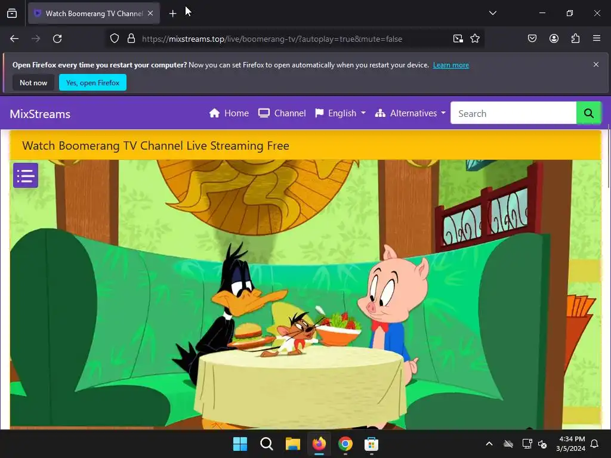Viewport: 611px width, 458px height.
Task: Open the Channel page link
Action: [282, 113]
